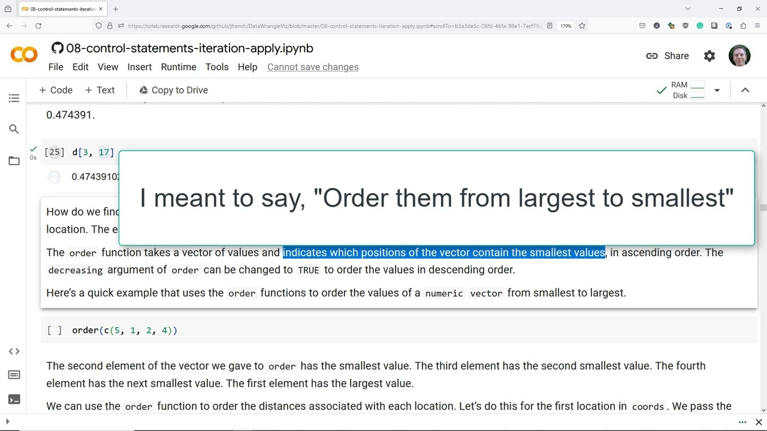Screen dimensions: 767x431
Task: Open the find and replace search panel
Action: 14,129
